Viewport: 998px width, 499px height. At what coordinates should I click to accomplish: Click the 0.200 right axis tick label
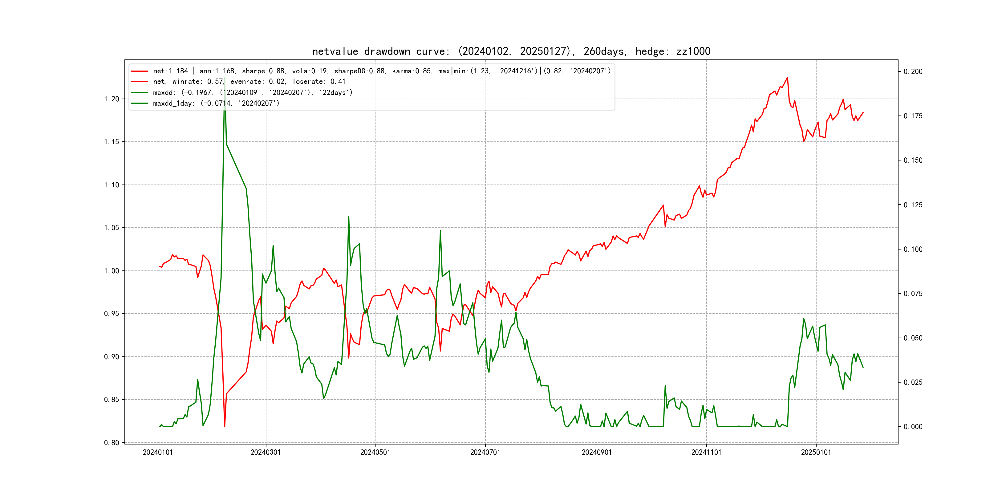[913, 72]
